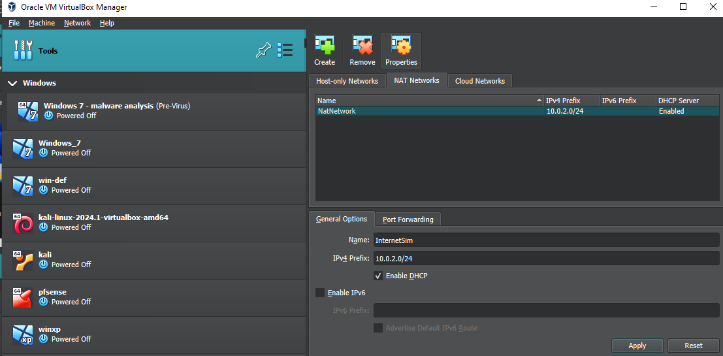Open the Tools list menu icon

point(285,50)
